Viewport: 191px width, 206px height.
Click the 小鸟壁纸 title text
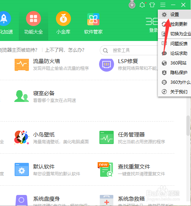click(x=44, y=135)
